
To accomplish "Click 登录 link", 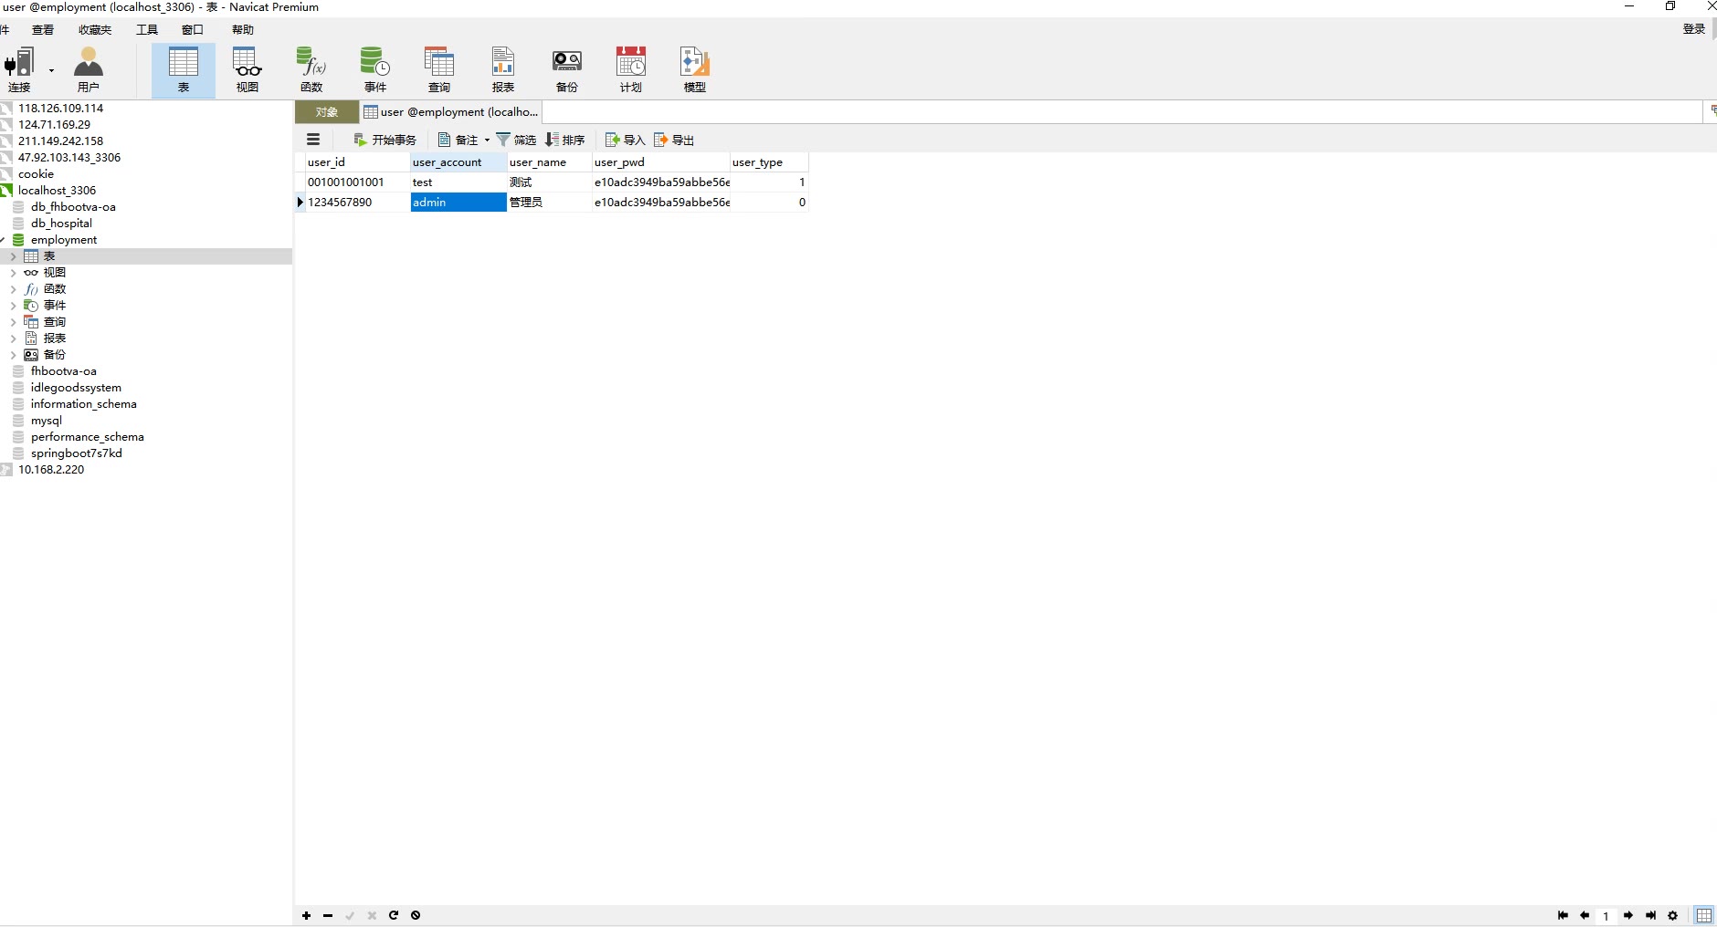I will coord(1694,29).
